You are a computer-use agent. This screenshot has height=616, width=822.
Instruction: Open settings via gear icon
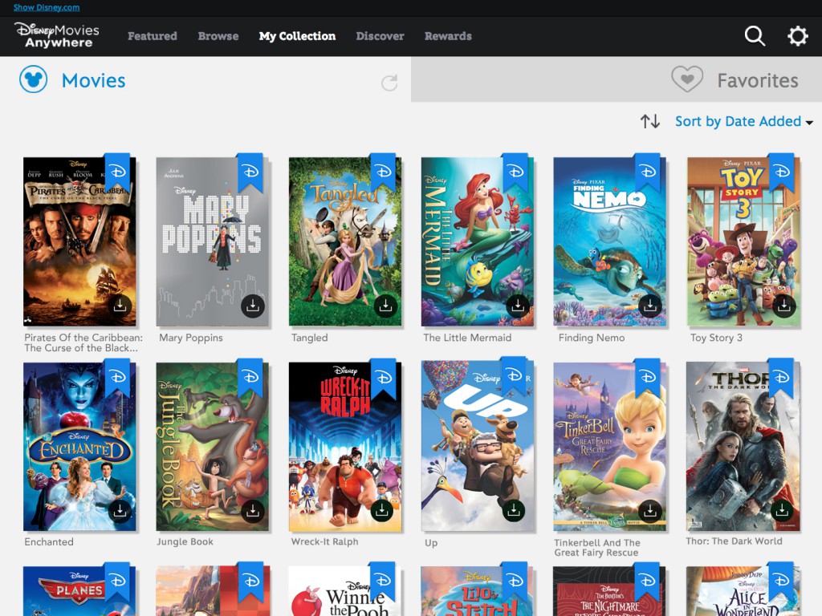(797, 36)
